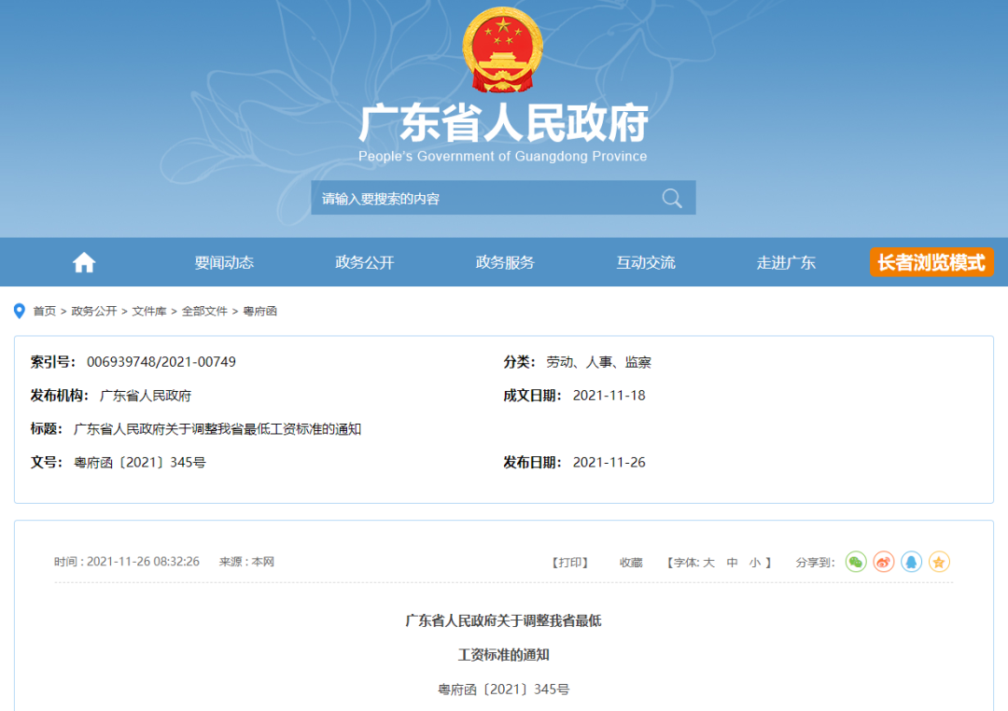This screenshot has width=1008, height=711.
Task: Go to 首页 breadcrumb link
Action: pyautogui.click(x=45, y=311)
